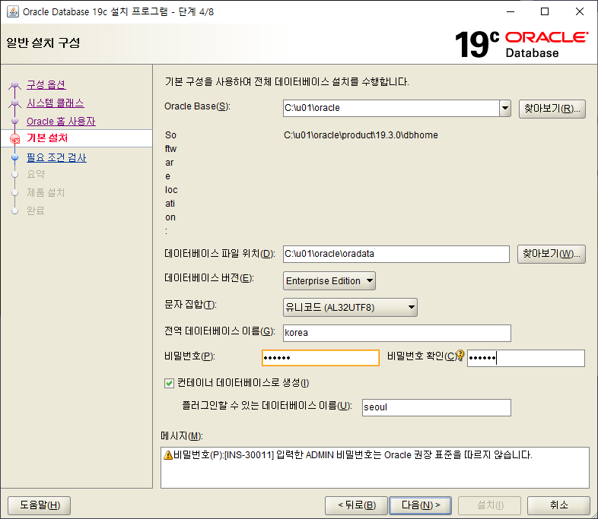Click the Oracle Database 19c logo

tap(521, 44)
